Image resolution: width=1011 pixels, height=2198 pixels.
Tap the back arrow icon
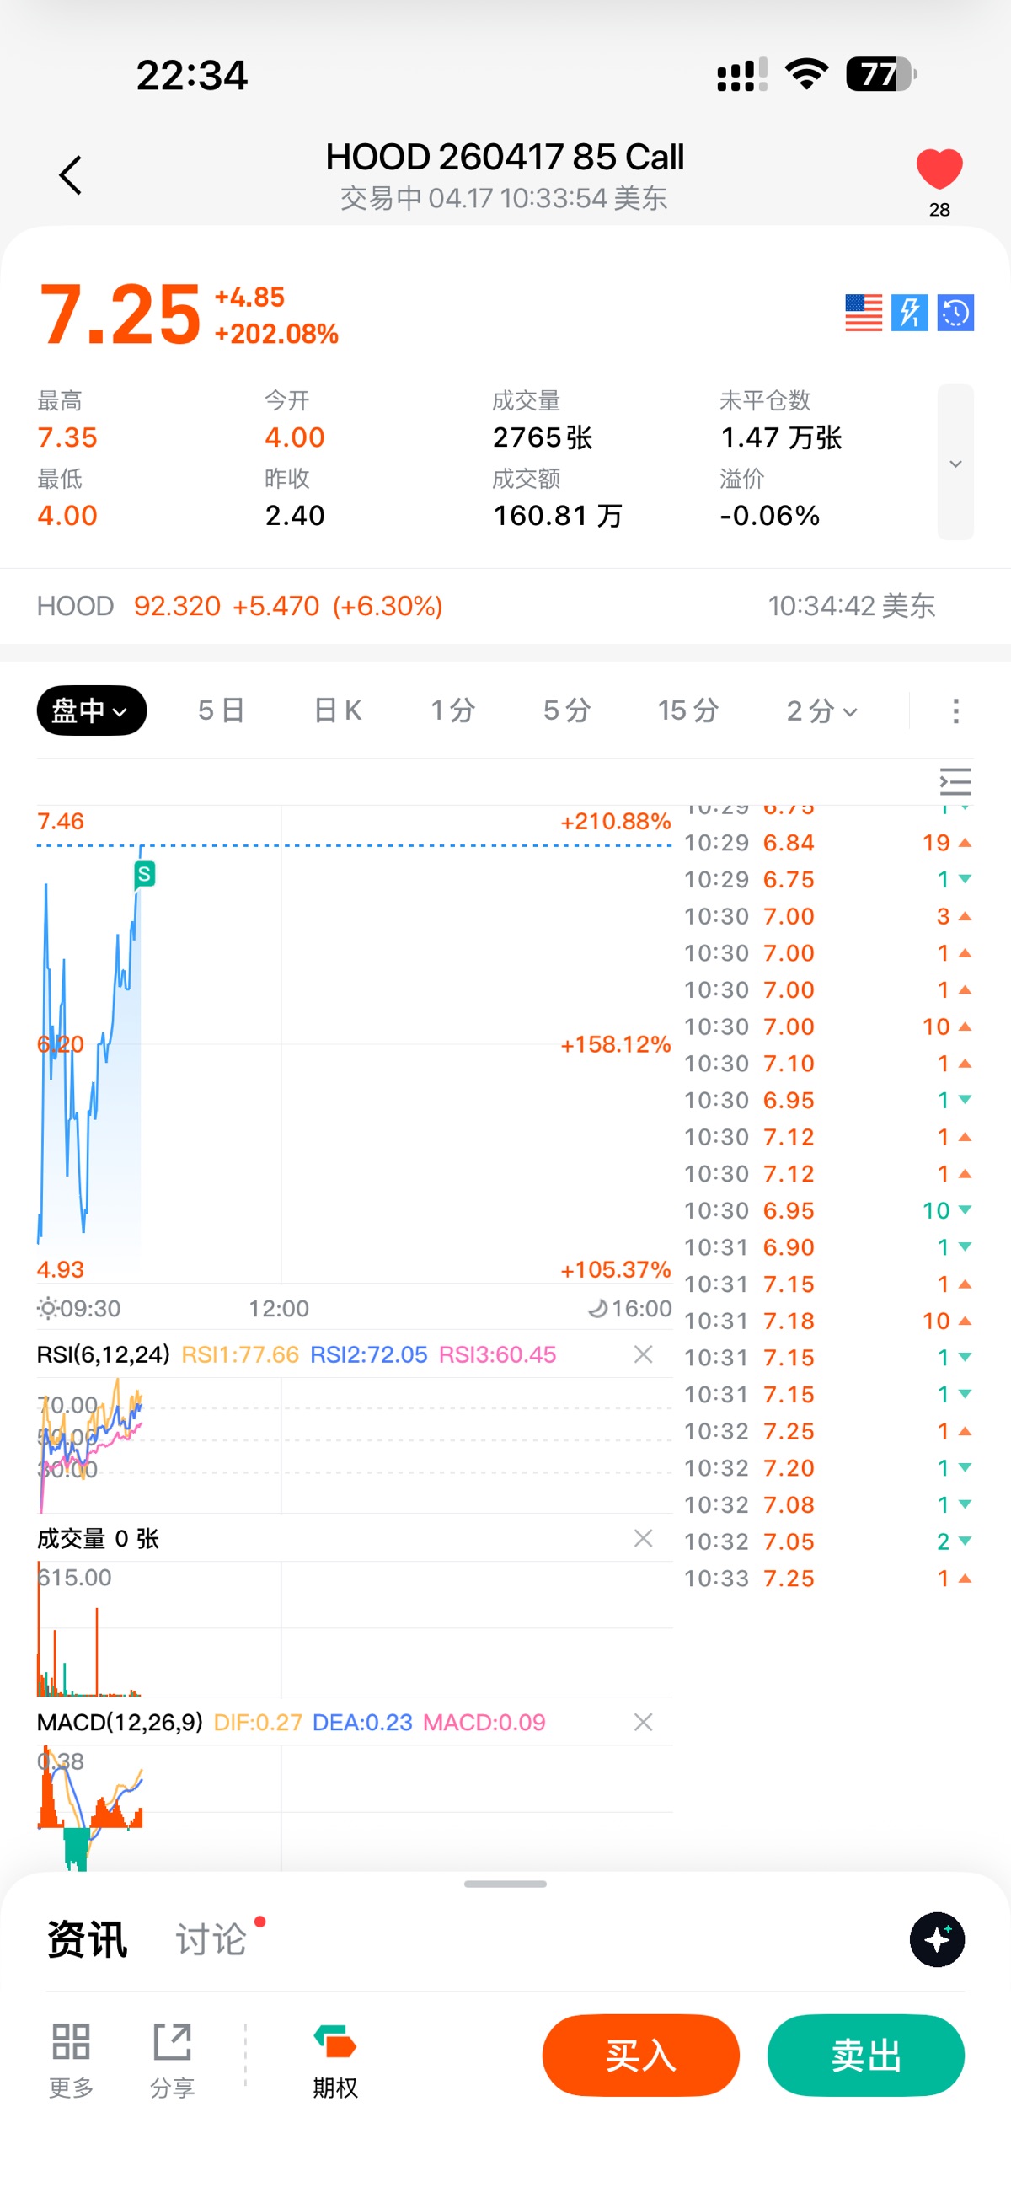coord(71,175)
